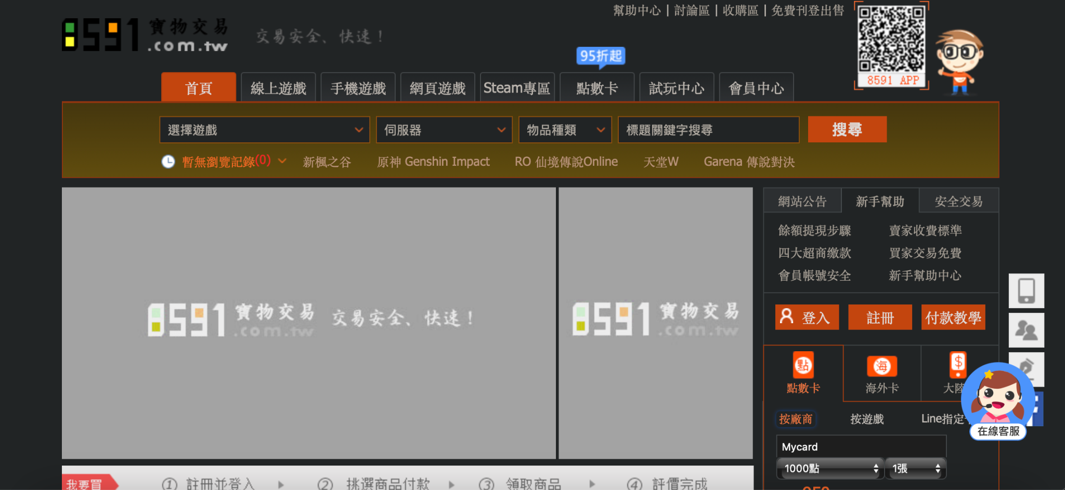Select the 按廠商 filter tab
This screenshot has height=490, width=1065.
click(x=796, y=419)
